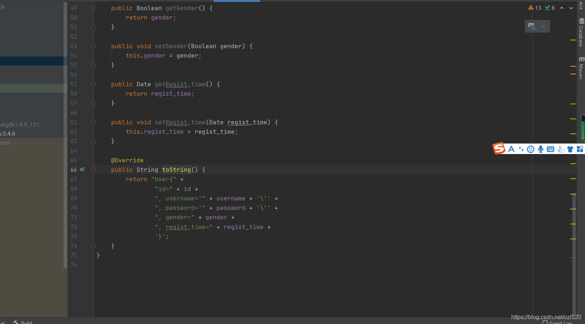Click the Build hammer icon
Screen dimensions: 585x324
[x=16, y=322]
